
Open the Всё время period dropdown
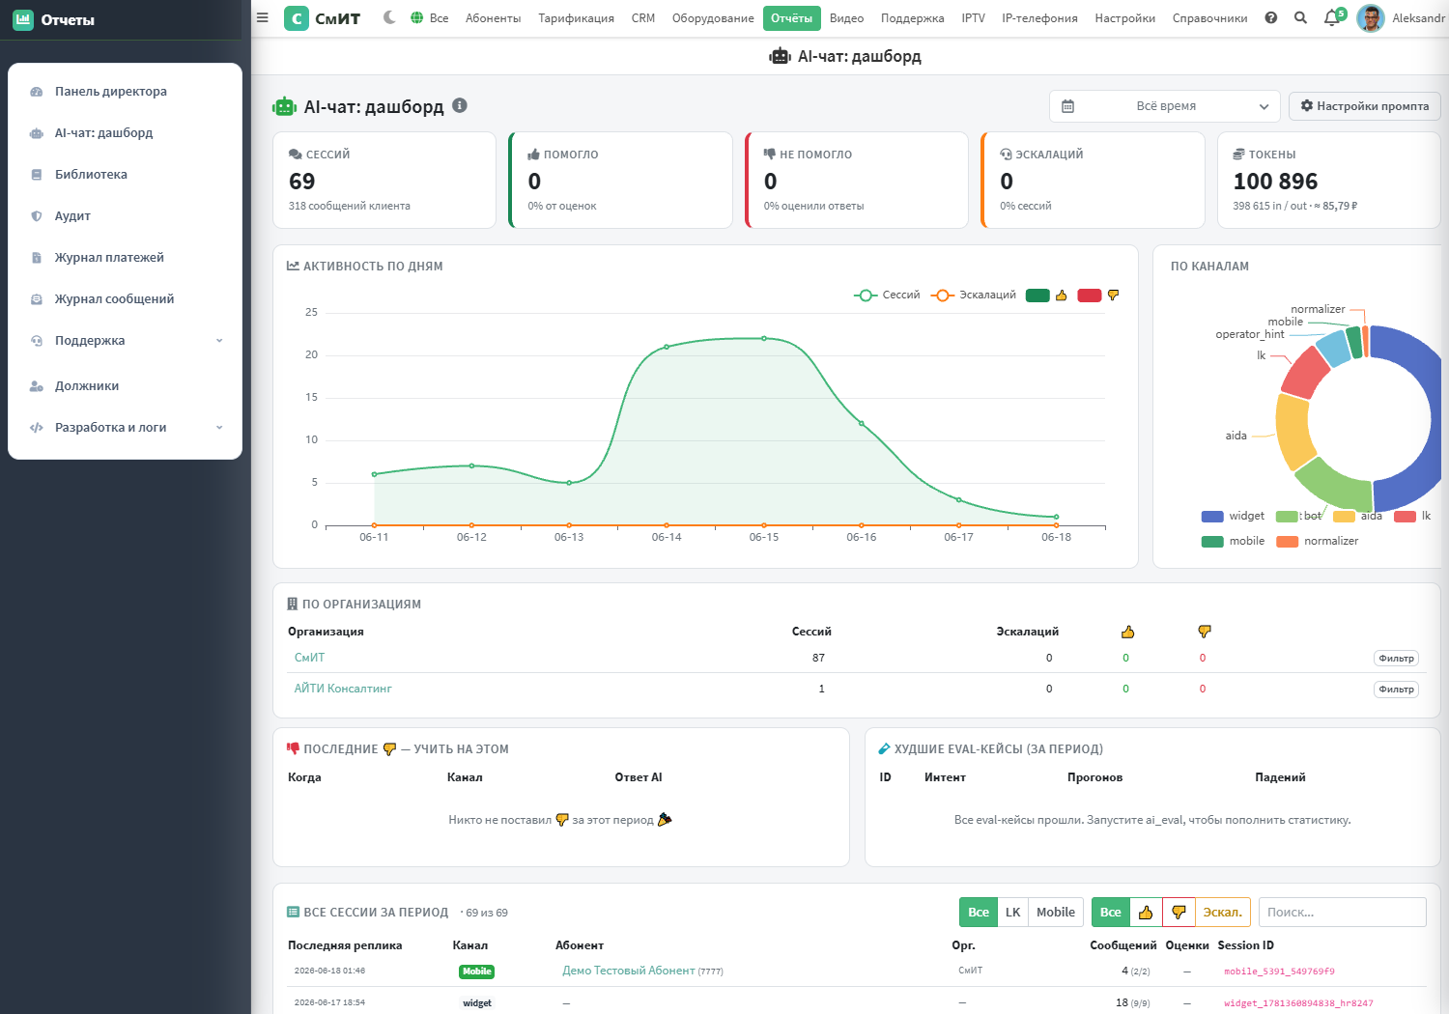pyautogui.click(x=1164, y=106)
